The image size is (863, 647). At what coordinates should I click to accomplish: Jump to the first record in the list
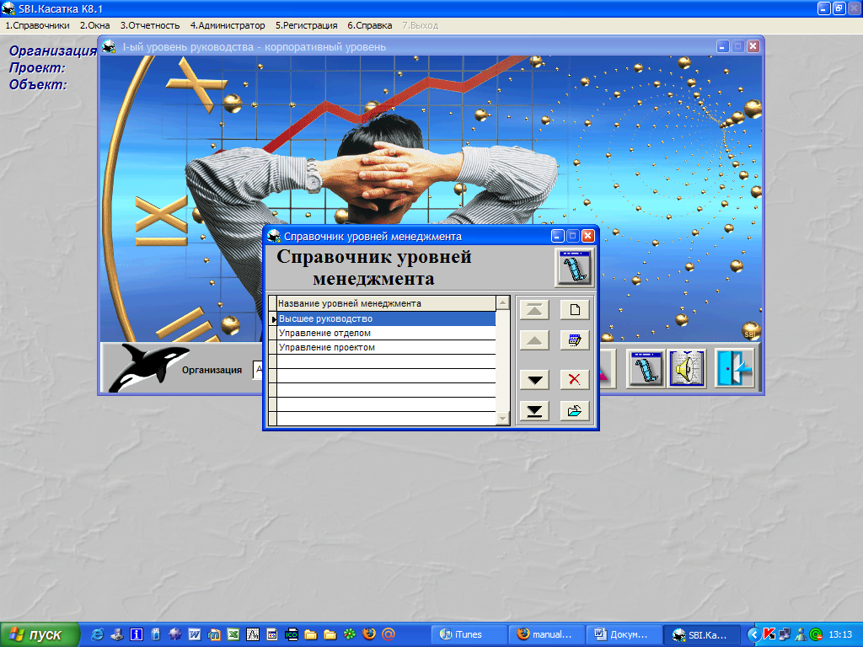[x=533, y=309]
